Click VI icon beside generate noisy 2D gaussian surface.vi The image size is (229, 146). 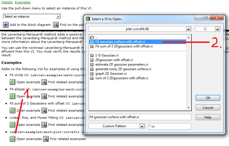coord(92,69)
